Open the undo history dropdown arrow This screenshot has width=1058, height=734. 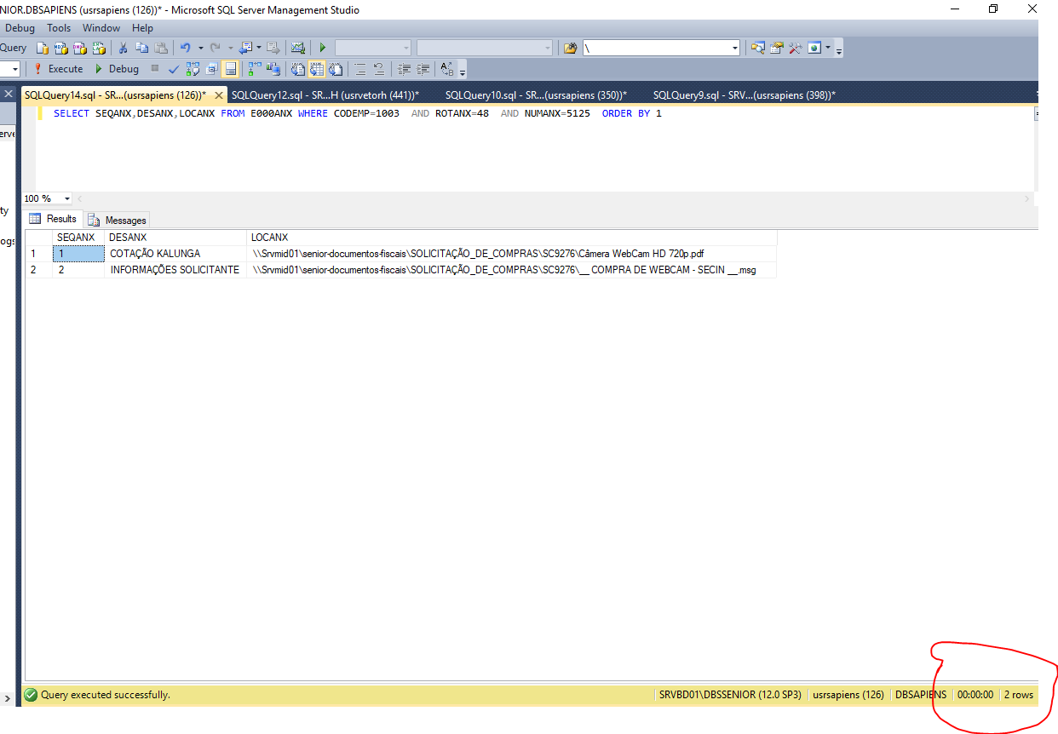click(x=200, y=49)
